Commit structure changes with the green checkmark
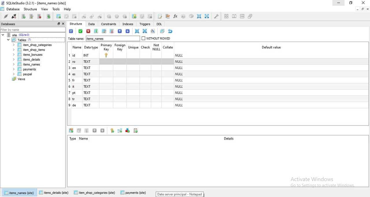The image size is (370, 197). click(80, 31)
